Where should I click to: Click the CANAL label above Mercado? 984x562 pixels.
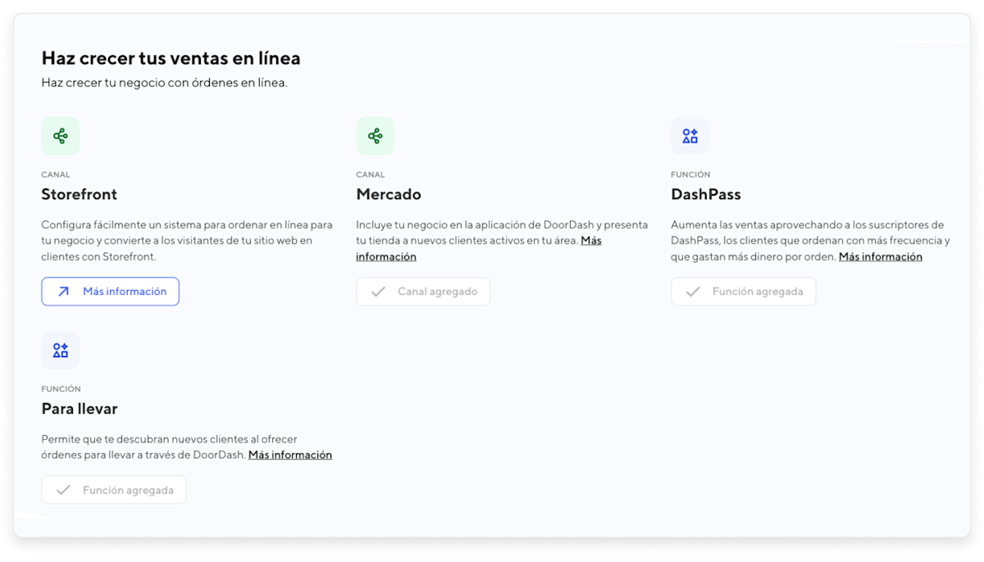[x=371, y=174]
